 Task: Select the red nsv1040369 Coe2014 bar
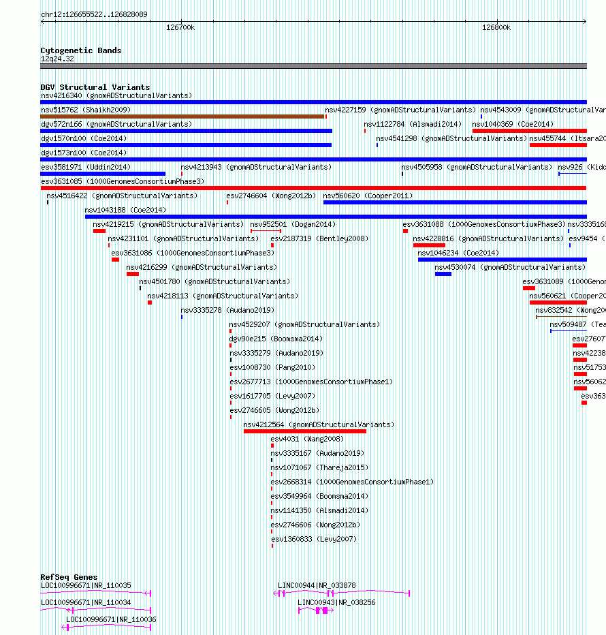click(x=530, y=131)
